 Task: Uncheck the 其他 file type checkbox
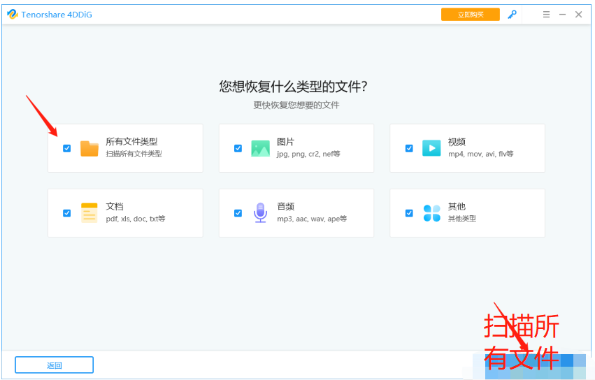(409, 213)
